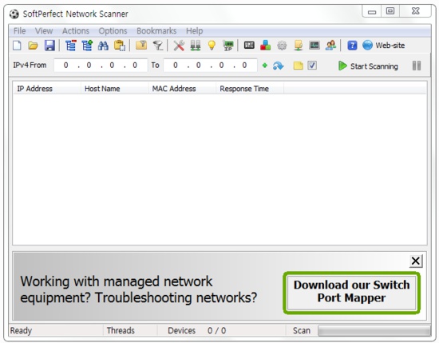Open the Bookmarks menu
This screenshot has width=439, height=343.
[x=156, y=31]
